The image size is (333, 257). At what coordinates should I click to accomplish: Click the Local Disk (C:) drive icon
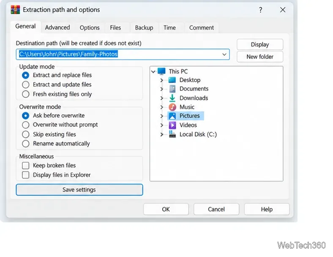172,134
